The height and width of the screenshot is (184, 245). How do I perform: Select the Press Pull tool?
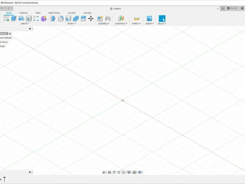tap(53, 18)
